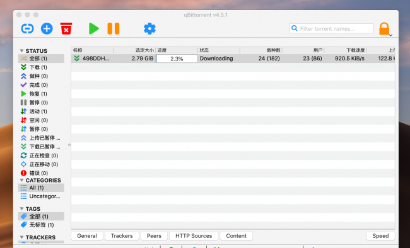Collapse the TRACKERS section

coord(21,237)
